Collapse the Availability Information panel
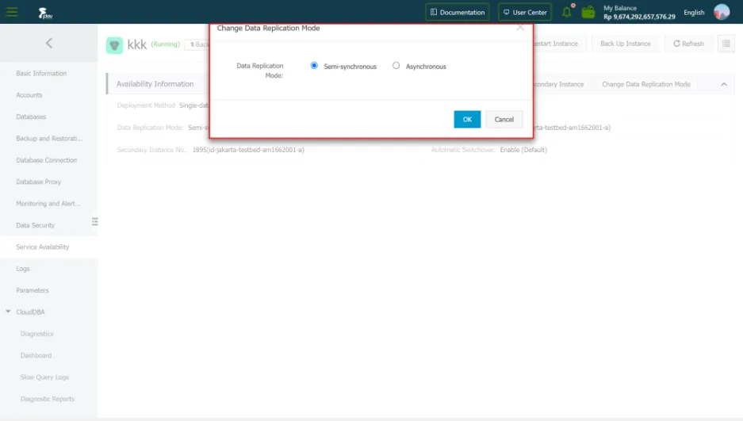 (x=722, y=84)
